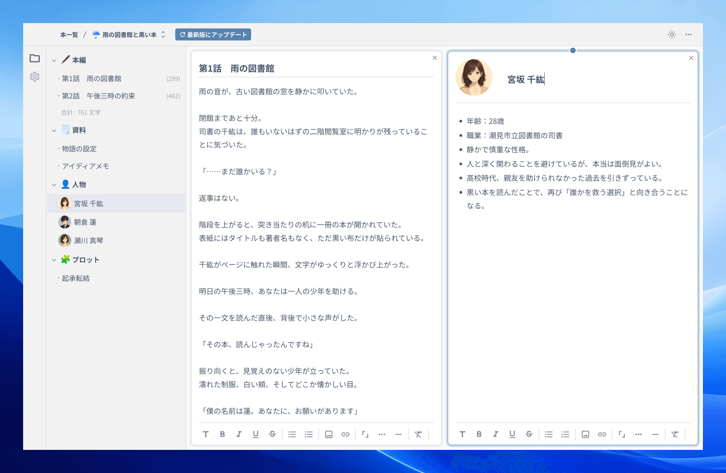Click the (299) word count for 第1話

point(173,79)
